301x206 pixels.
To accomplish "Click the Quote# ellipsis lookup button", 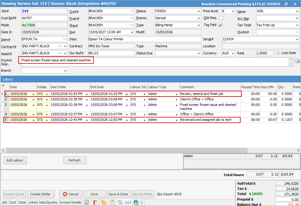I will point(297,32).
